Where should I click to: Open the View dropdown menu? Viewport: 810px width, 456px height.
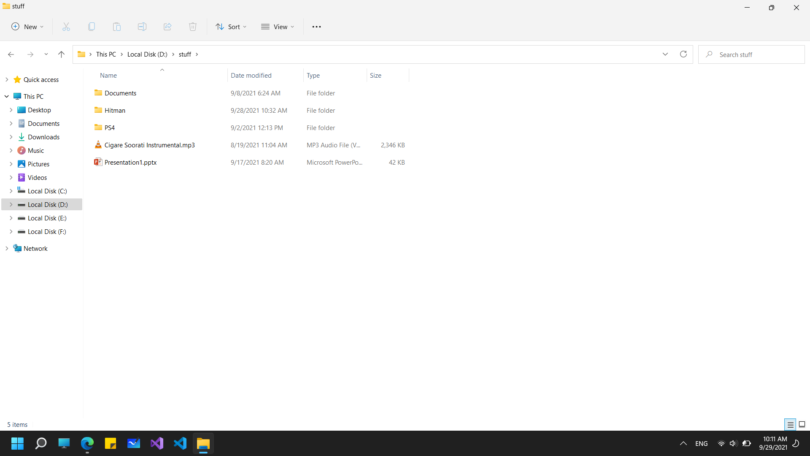pos(278,27)
